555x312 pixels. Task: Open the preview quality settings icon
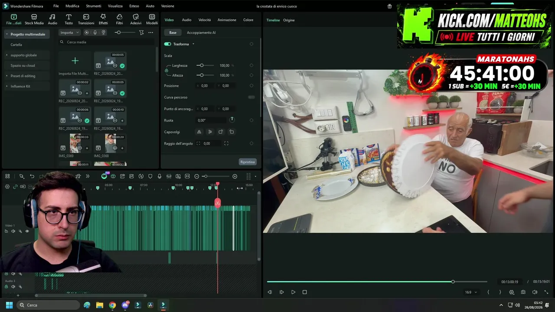pos(512,292)
